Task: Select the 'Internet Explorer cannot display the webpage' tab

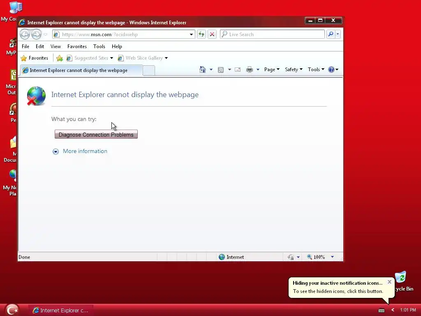Action: click(x=81, y=70)
